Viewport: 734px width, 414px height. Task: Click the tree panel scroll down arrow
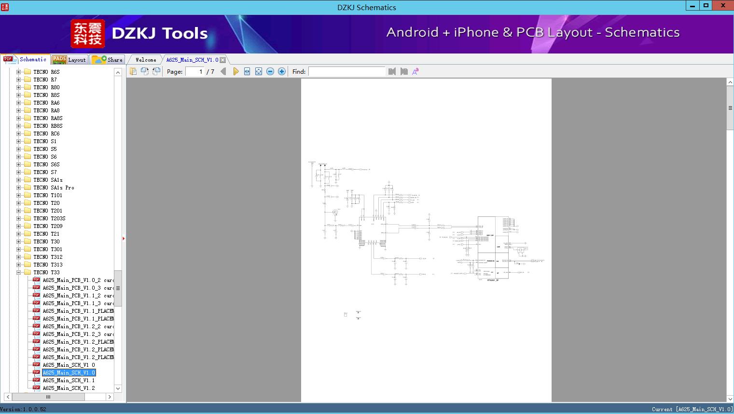(x=118, y=388)
